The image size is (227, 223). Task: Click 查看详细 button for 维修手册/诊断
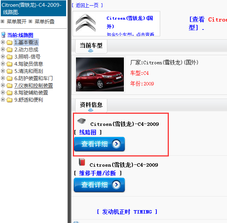[99, 185]
